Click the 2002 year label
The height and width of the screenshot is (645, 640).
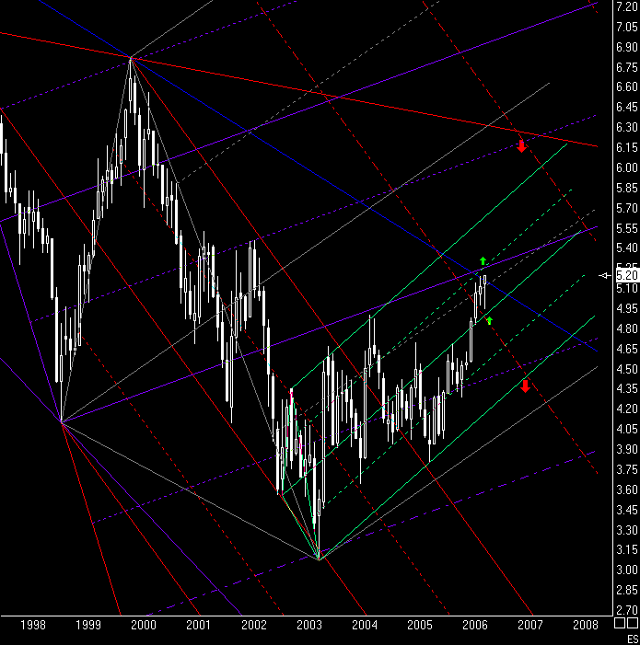click(x=254, y=626)
